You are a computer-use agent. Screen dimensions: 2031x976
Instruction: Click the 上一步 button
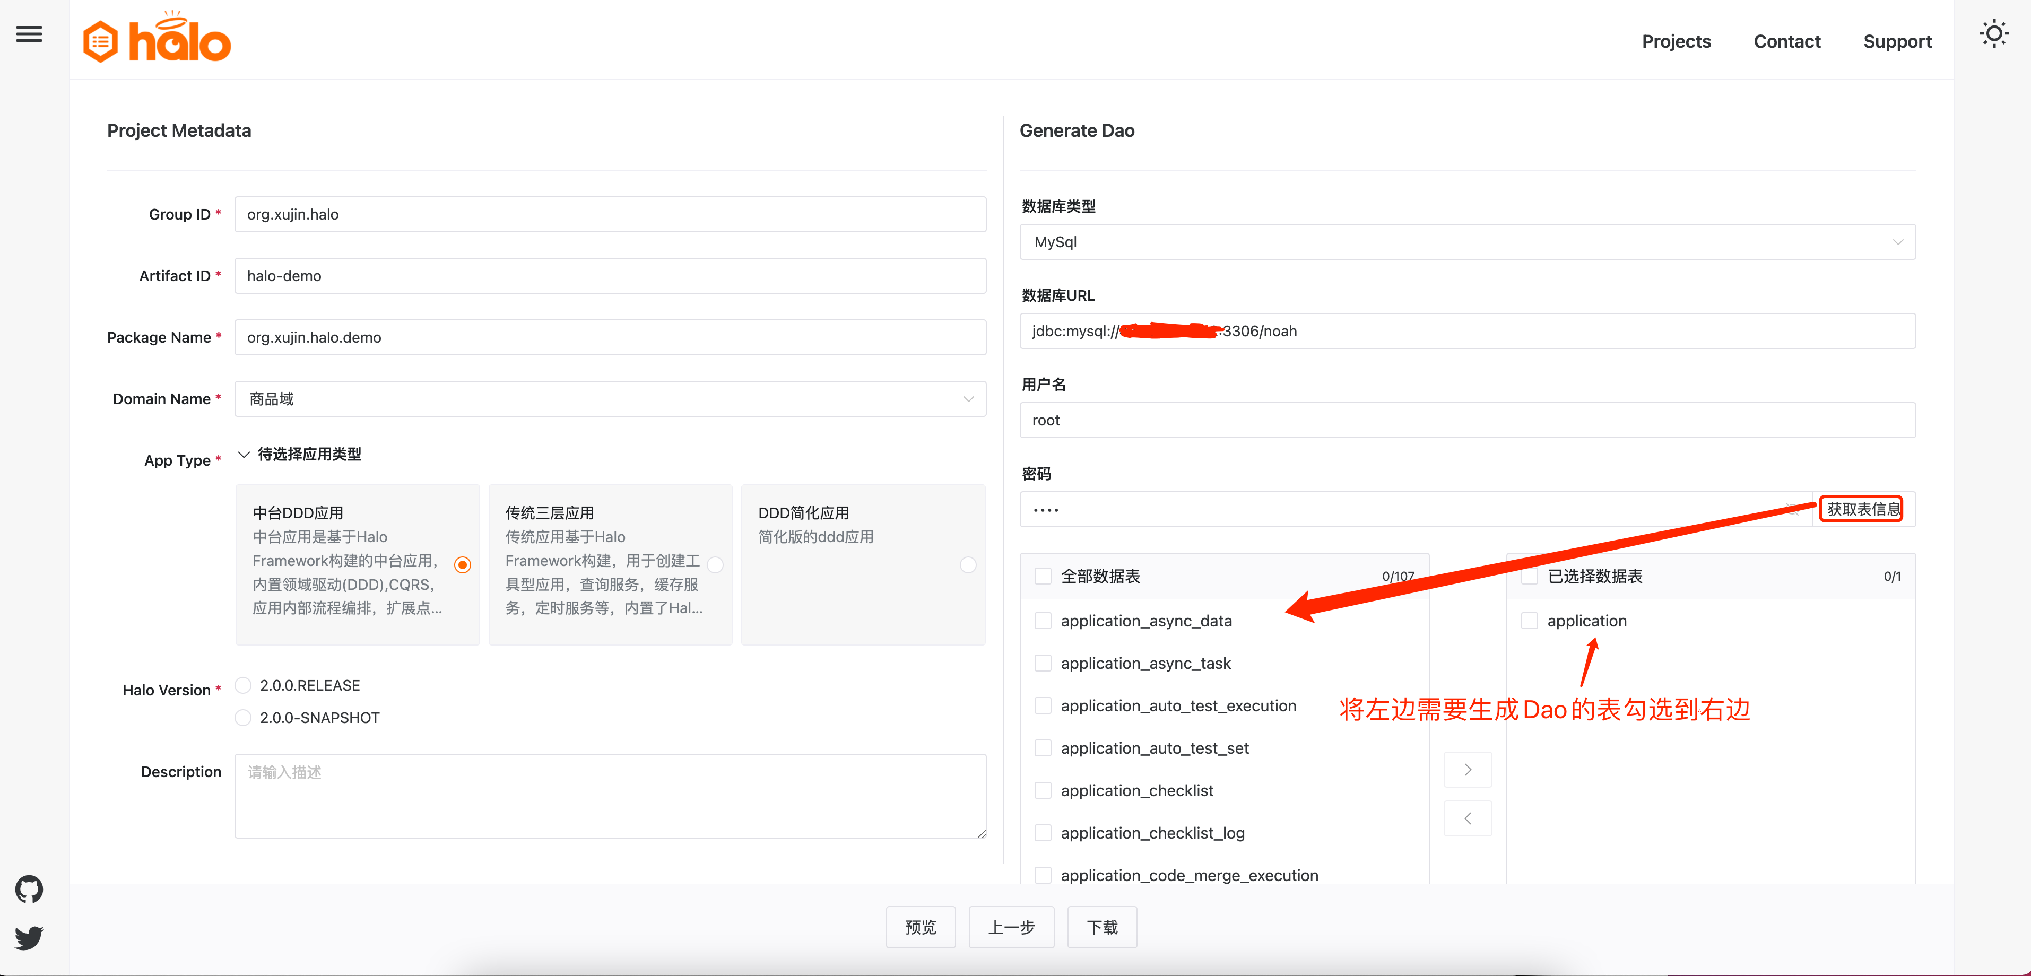click(1011, 927)
